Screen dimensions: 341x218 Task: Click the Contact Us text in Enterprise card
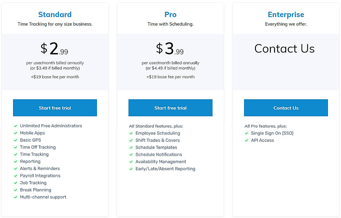click(x=284, y=48)
